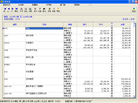Click the 借方 column header
Image resolution: width=138 pixels, height=103 pixels.
click(x=85, y=24)
